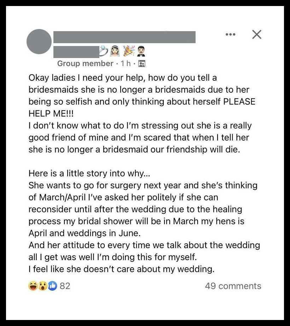Click the redacted author name bar
Screen dimensions: 290x326
(x=124, y=37)
